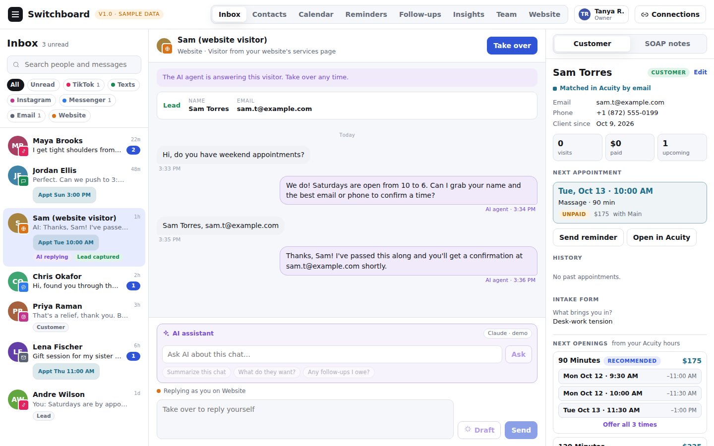Open the Reminders tab
This screenshot has height=446, width=714.
pos(366,14)
